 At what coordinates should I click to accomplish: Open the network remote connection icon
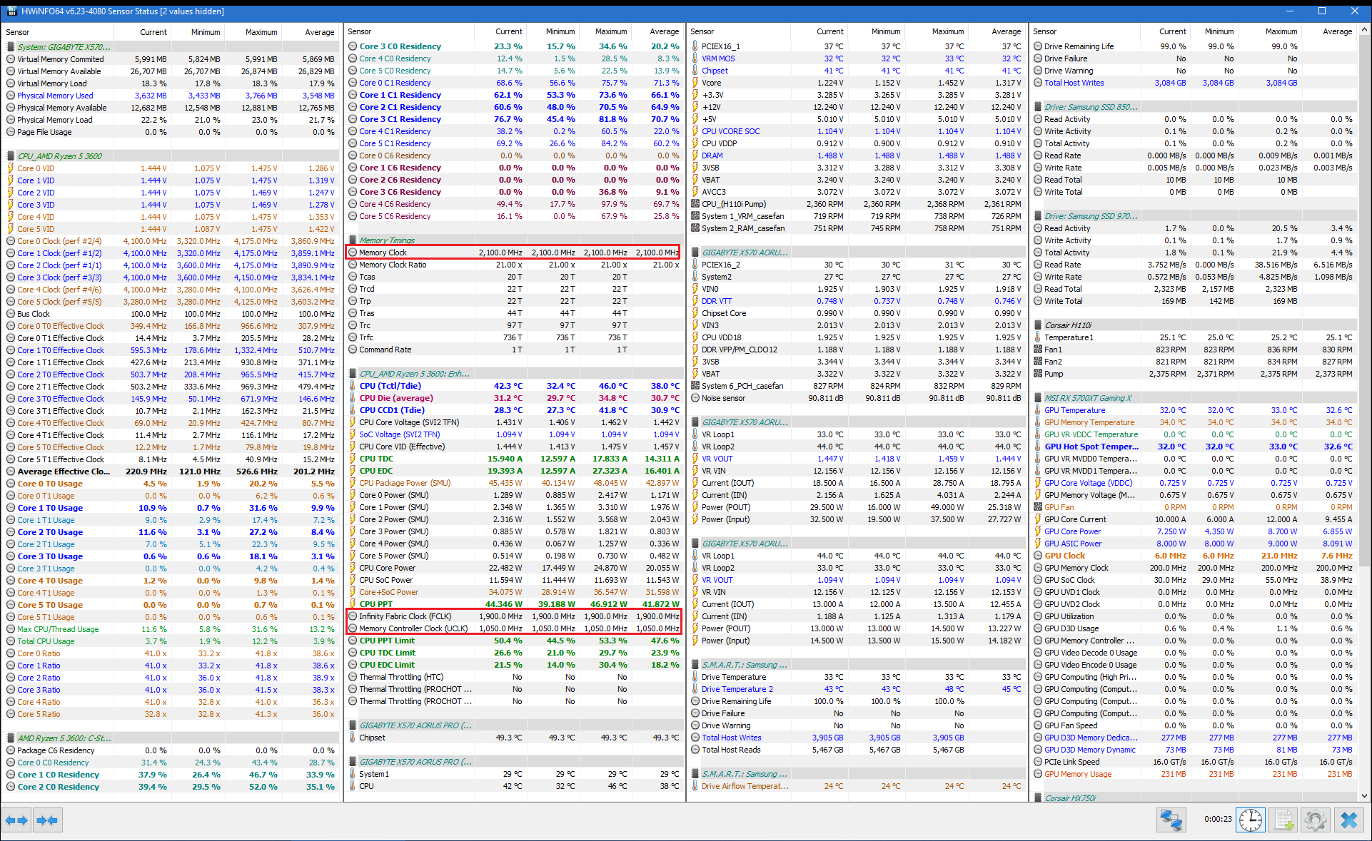coord(1171,820)
